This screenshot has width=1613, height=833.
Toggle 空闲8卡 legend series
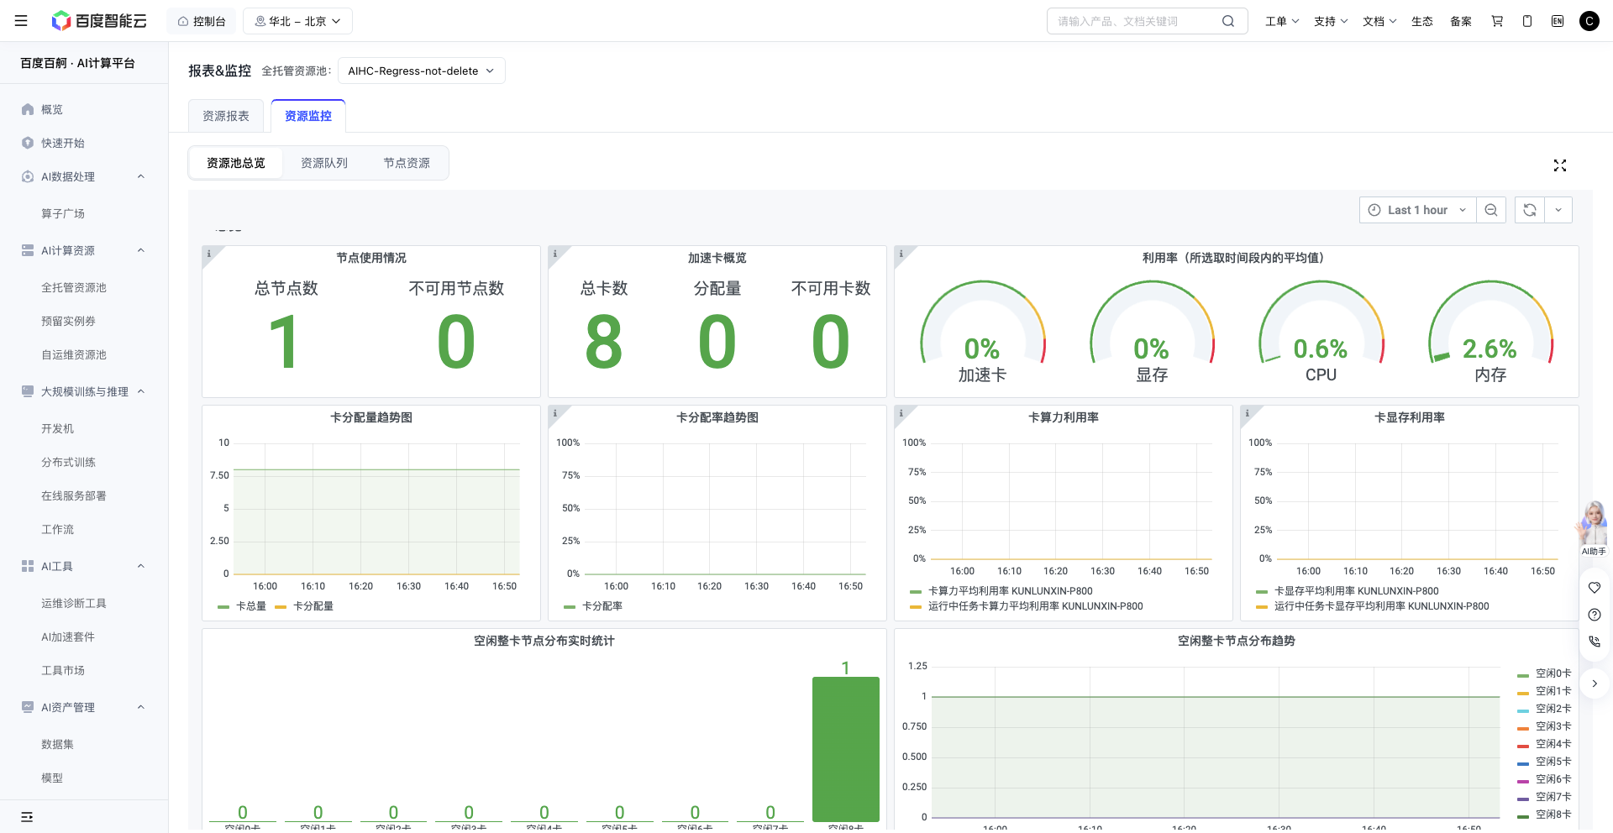click(x=1544, y=815)
